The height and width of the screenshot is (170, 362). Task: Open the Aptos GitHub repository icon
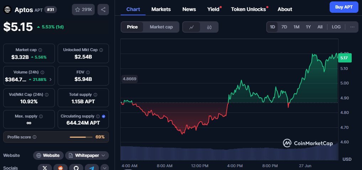pos(76,168)
